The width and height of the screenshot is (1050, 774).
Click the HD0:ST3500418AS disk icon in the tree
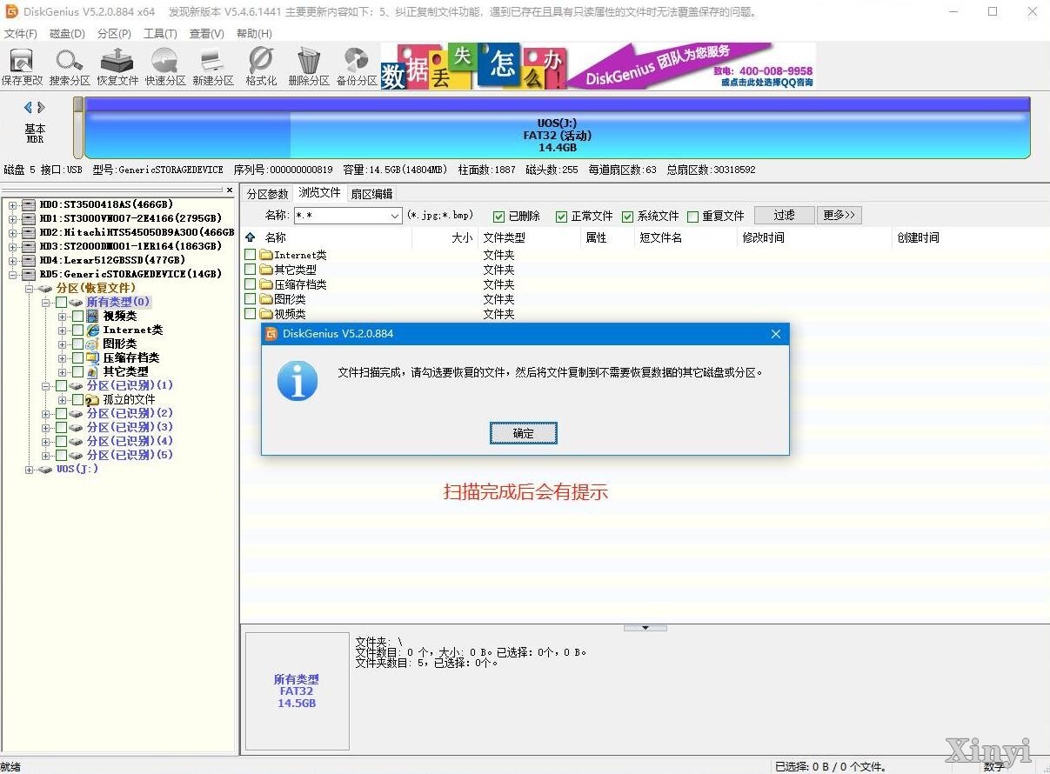tap(29, 204)
